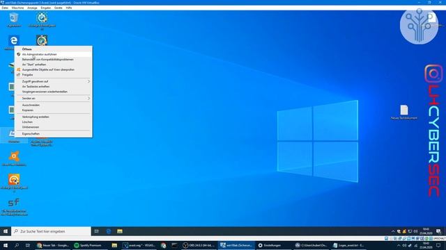Click the guest 'Zur Suche Text hier eingeben' box

51,231
